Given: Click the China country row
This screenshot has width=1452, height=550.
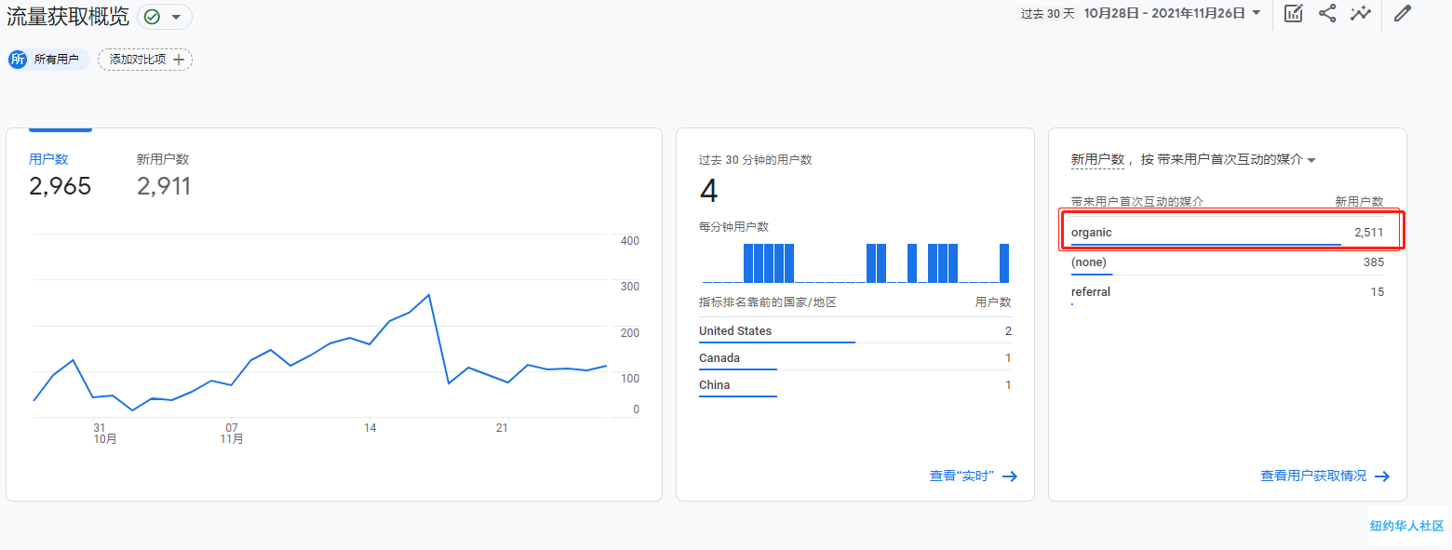Looking at the screenshot, I should (x=854, y=385).
